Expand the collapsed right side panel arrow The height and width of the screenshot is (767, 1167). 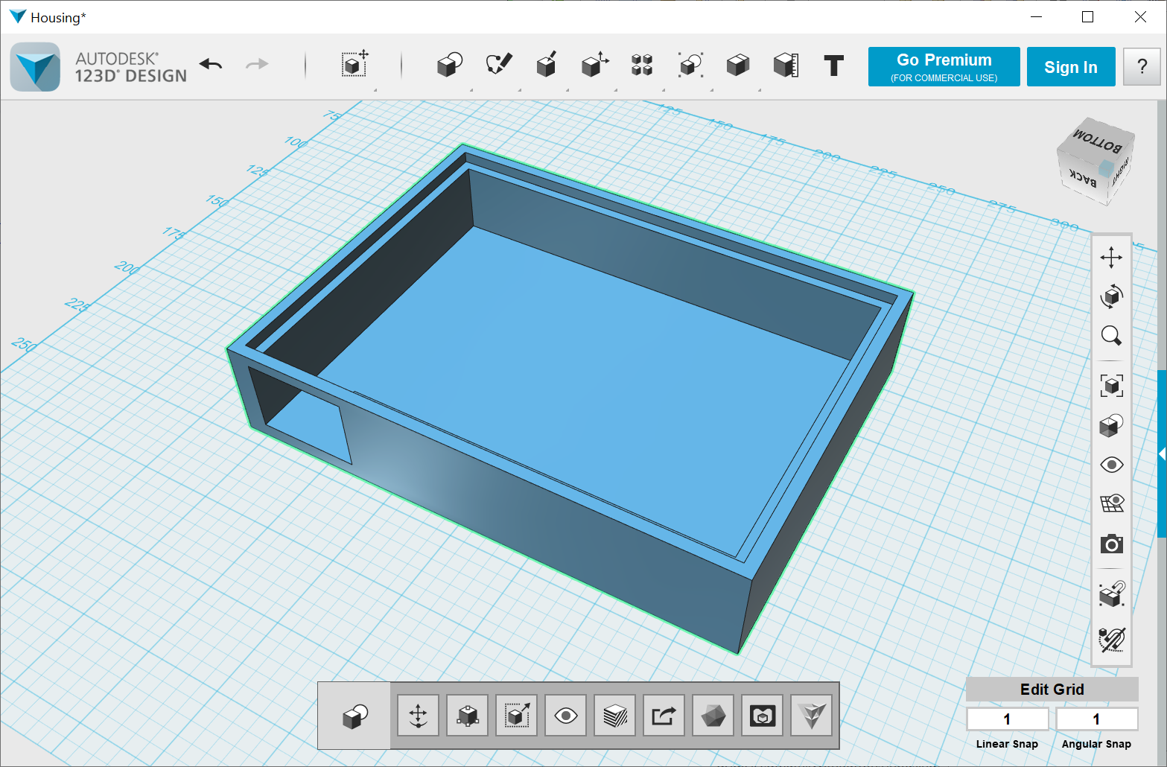(x=1162, y=453)
